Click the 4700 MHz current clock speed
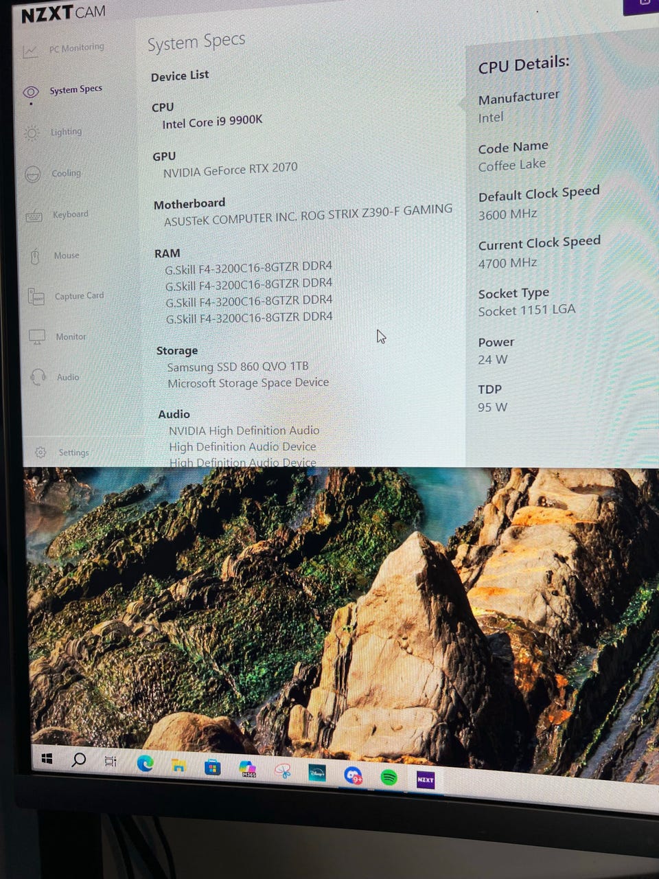 pos(508,263)
